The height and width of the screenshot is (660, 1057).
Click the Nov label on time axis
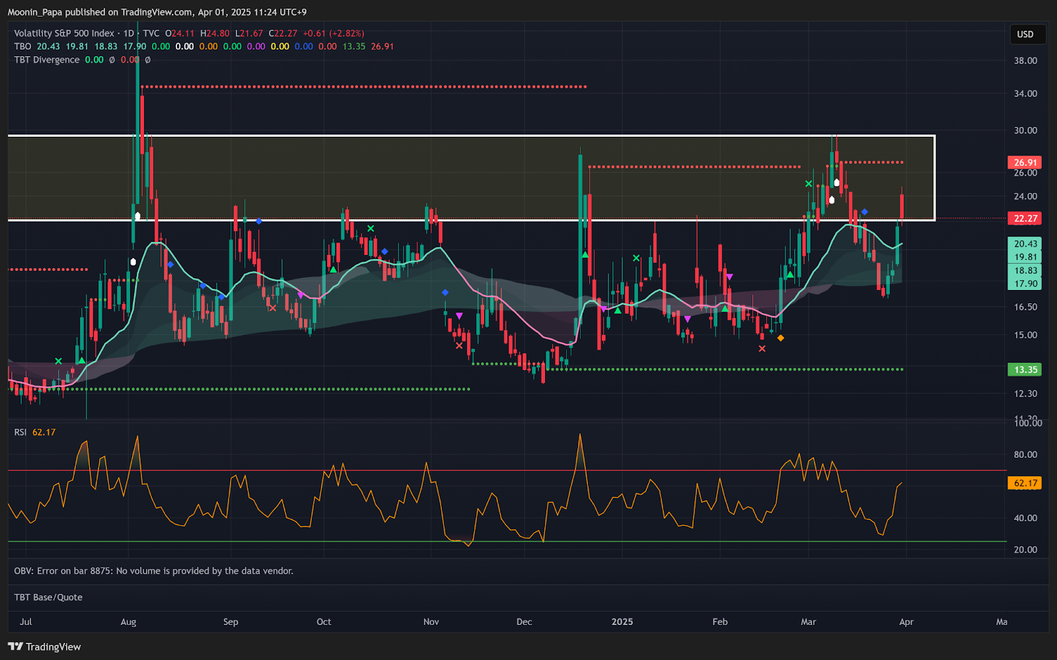(x=431, y=622)
